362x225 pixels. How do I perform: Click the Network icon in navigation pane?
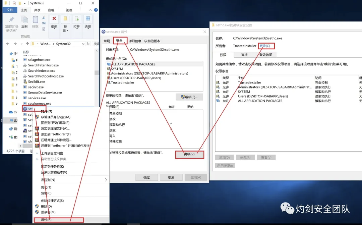[11, 129]
